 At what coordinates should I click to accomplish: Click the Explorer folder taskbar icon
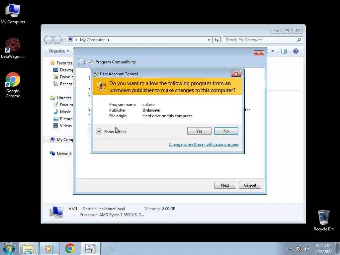point(28,248)
